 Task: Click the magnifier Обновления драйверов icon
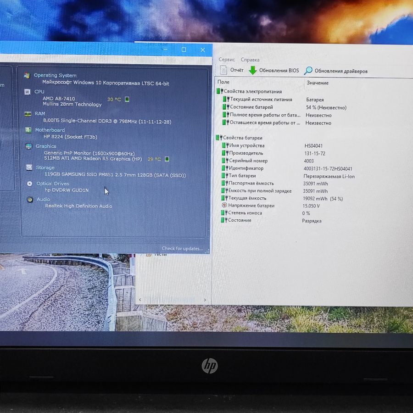(x=308, y=71)
